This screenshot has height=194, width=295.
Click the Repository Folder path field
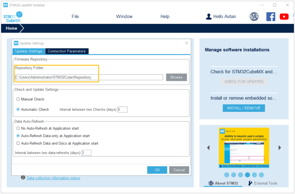(x=88, y=77)
